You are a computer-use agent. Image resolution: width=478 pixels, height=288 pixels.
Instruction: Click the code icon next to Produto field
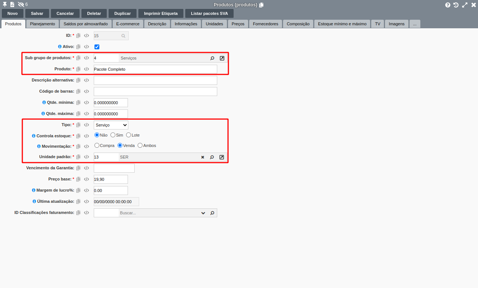tap(86, 69)
